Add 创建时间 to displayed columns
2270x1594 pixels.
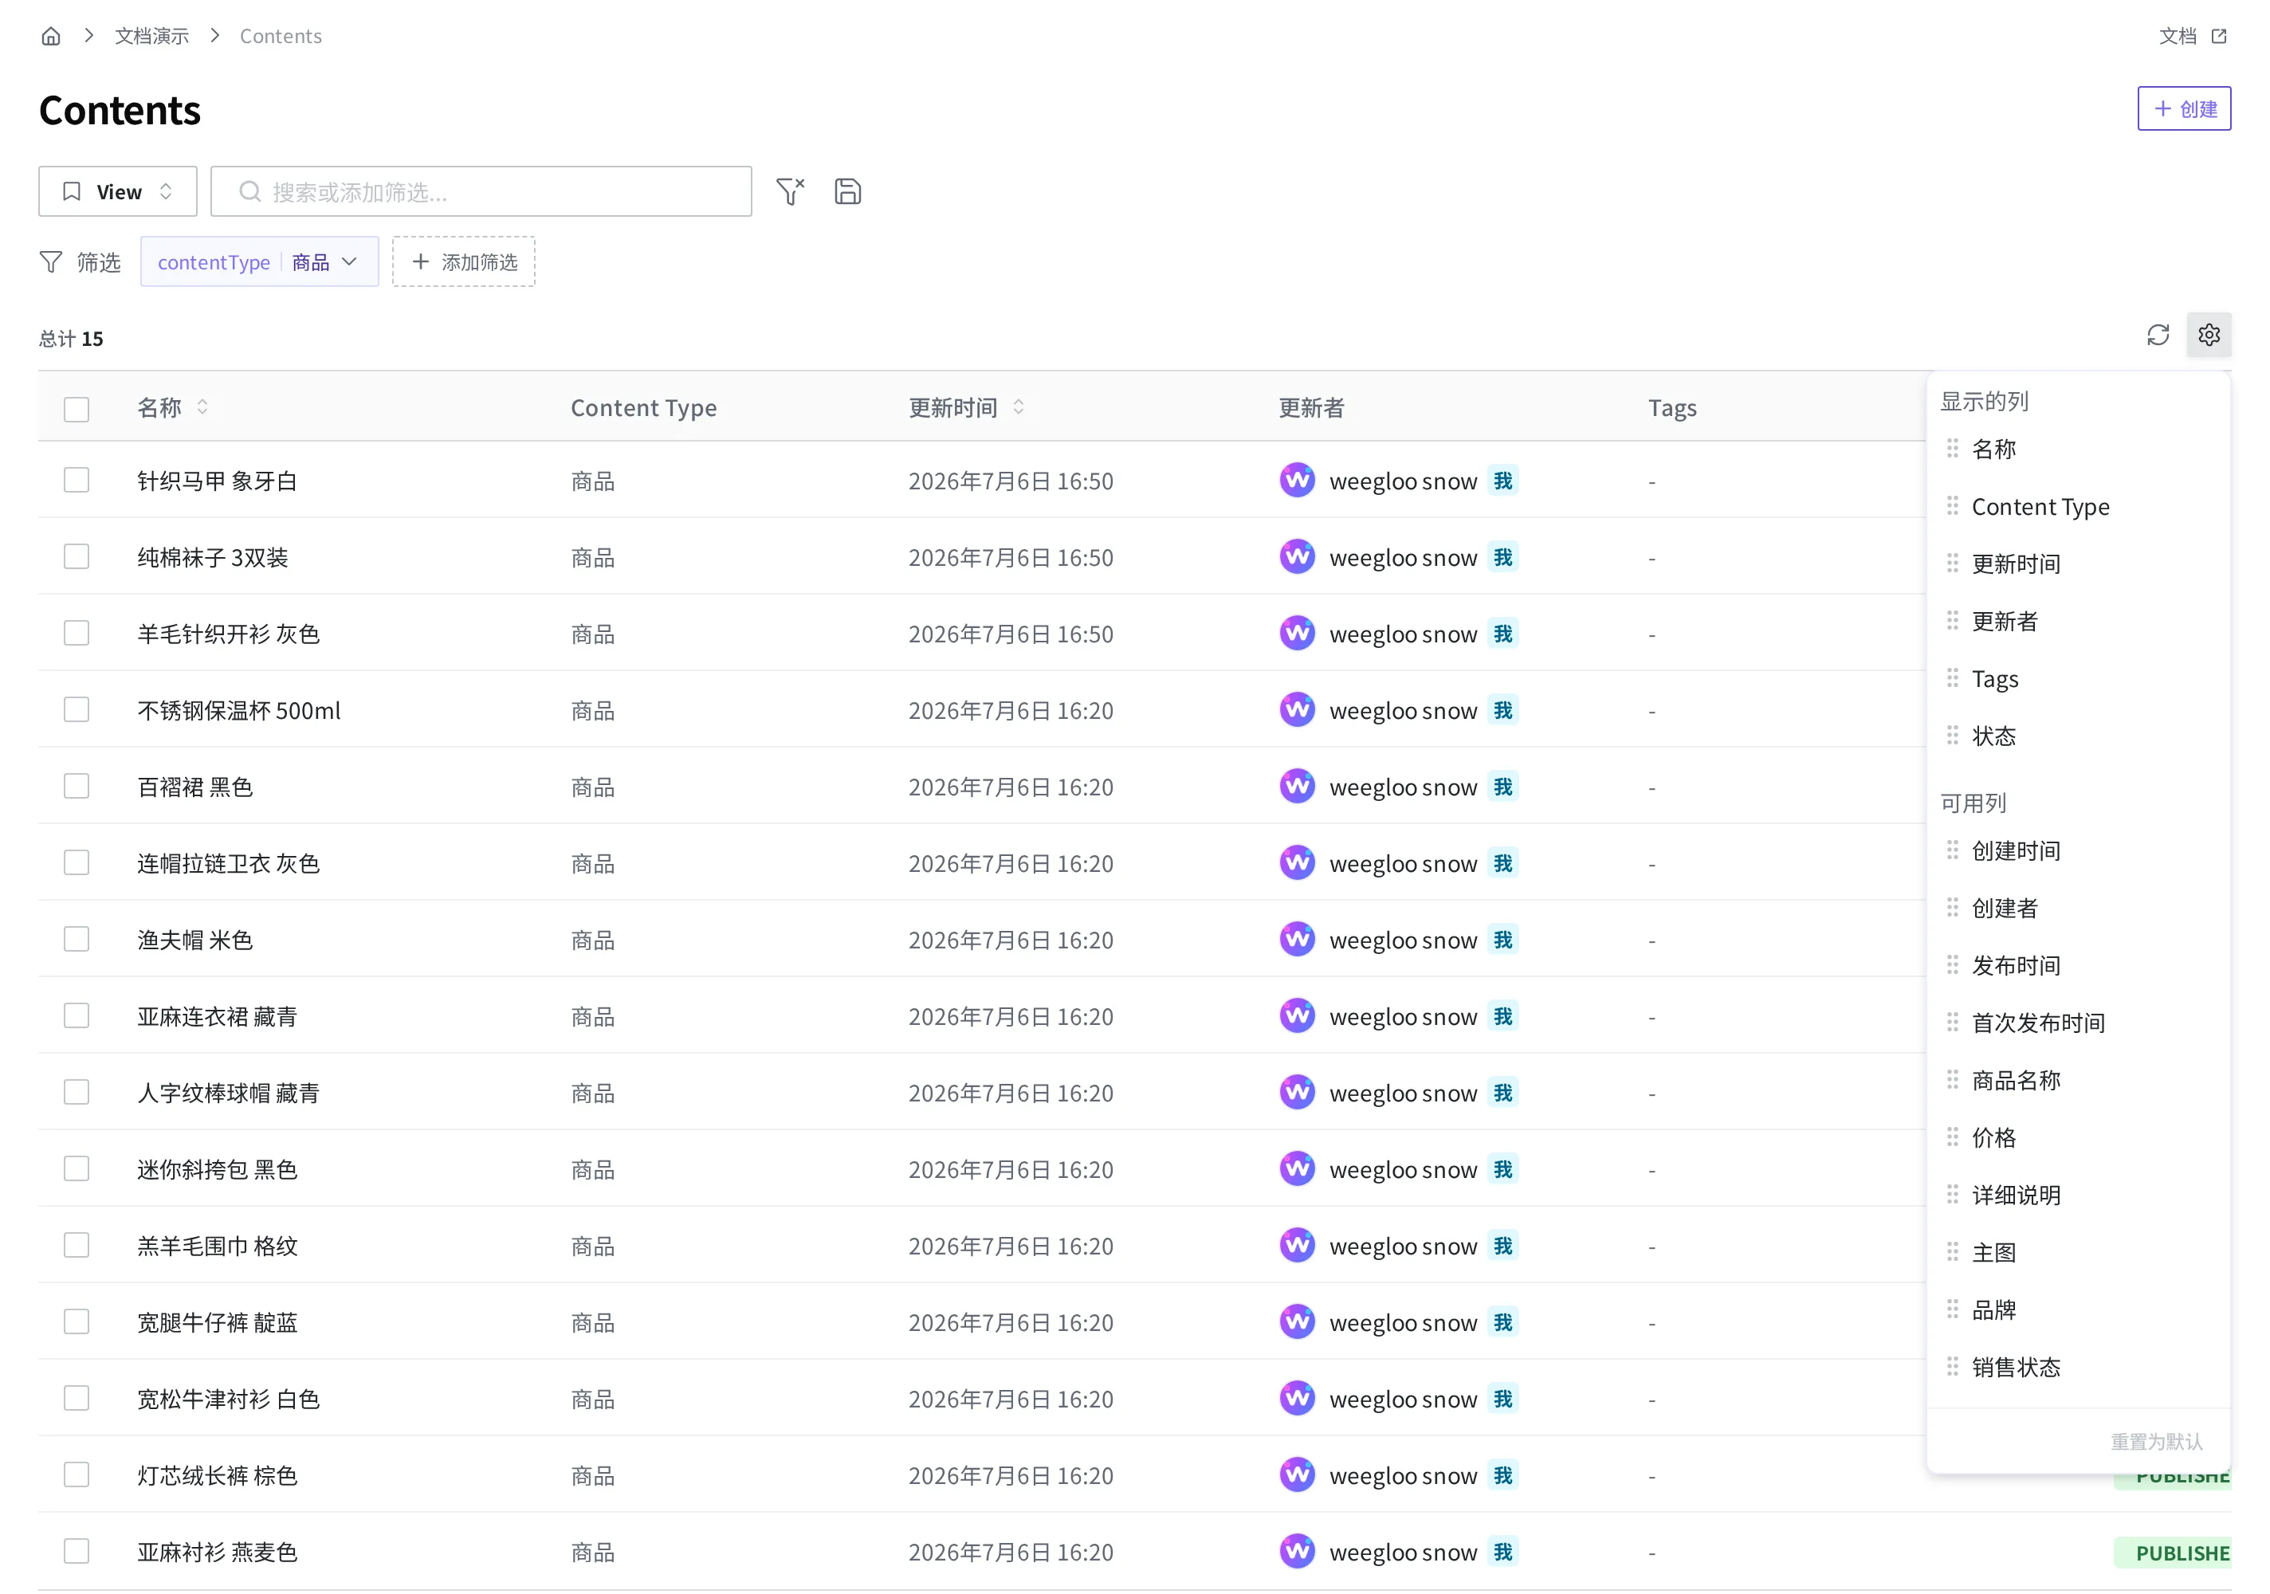pyautogui.click(x=2016, y=851)
